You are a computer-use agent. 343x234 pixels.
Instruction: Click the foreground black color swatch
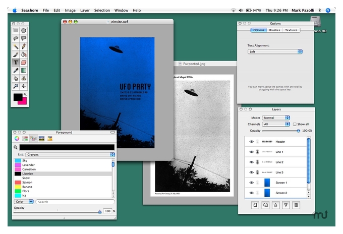click(18, 97)
